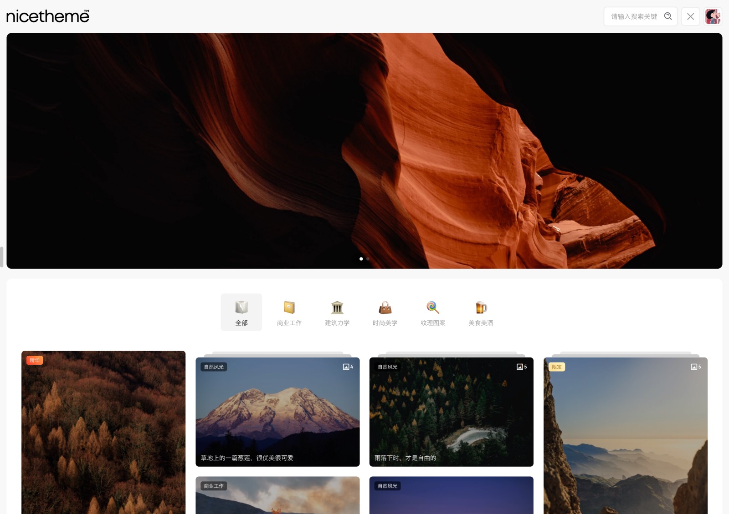The image size is (729, 514).
Task: Open the 美食美酒 beer category
Action: coord(481,312)
